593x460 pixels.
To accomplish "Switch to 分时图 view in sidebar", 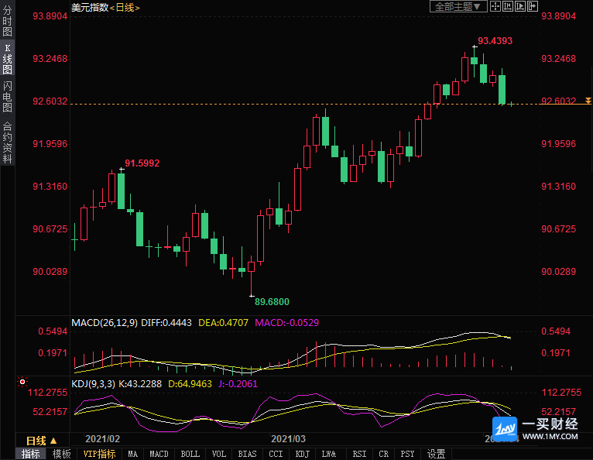I will (7, 20).
